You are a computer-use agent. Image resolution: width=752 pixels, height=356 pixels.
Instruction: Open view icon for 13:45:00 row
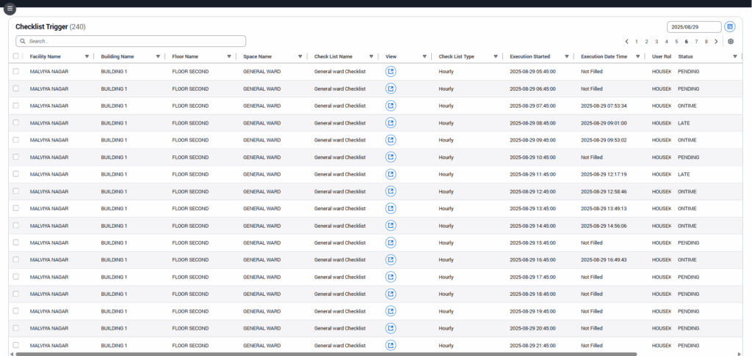(391, 209)
